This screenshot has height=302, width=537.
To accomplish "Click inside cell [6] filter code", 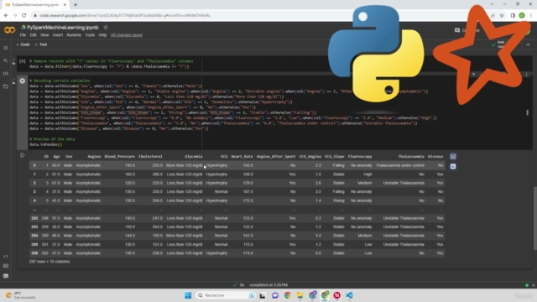I will 109,66.
